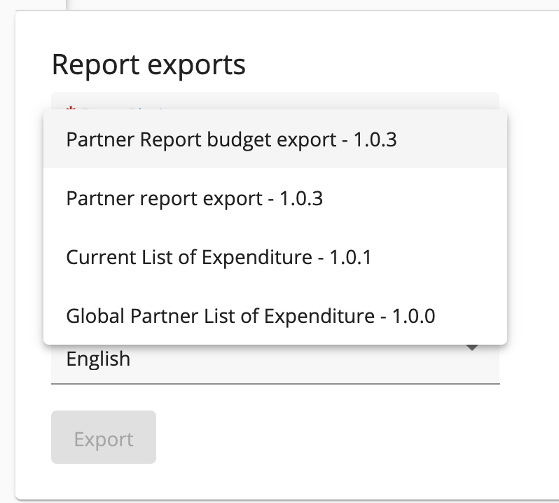The height and width of the screenshot is (503, 559).
Task: Choose the Current List of Expenditure plugin
Action: pos(219,257)
